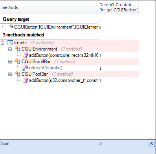Click the CGUIButton constructor icon in Query target
156x154 pixels.
(11, 26)
